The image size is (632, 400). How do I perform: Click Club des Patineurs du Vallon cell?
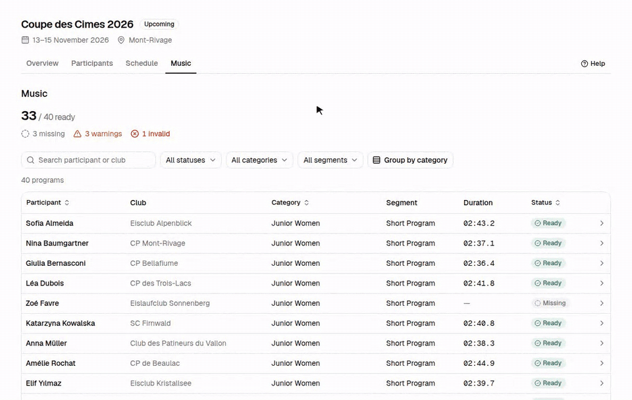178,343
